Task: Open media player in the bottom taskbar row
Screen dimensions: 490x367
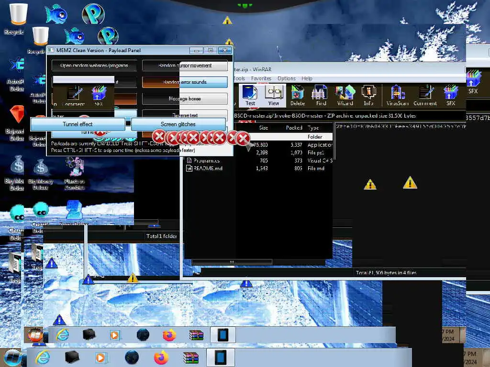Action: pos(100,357)
